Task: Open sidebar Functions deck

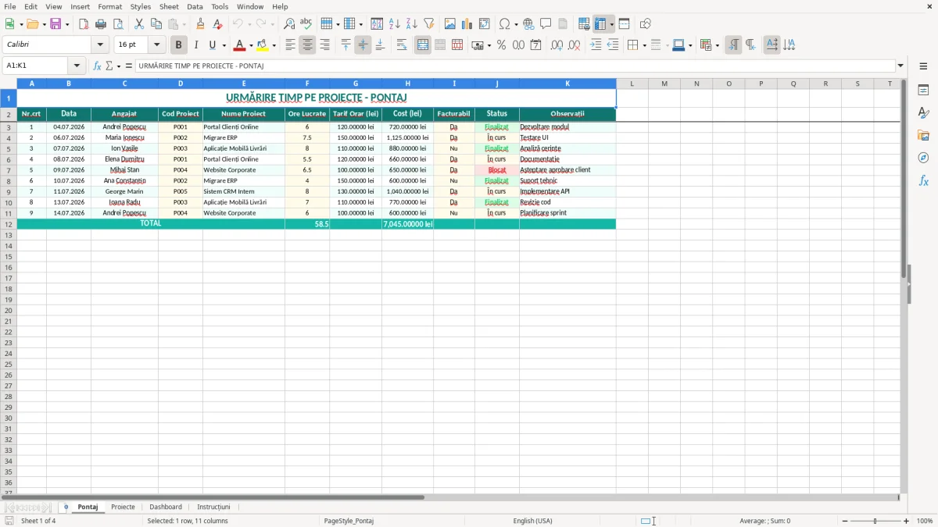Action: pos(923,180)
